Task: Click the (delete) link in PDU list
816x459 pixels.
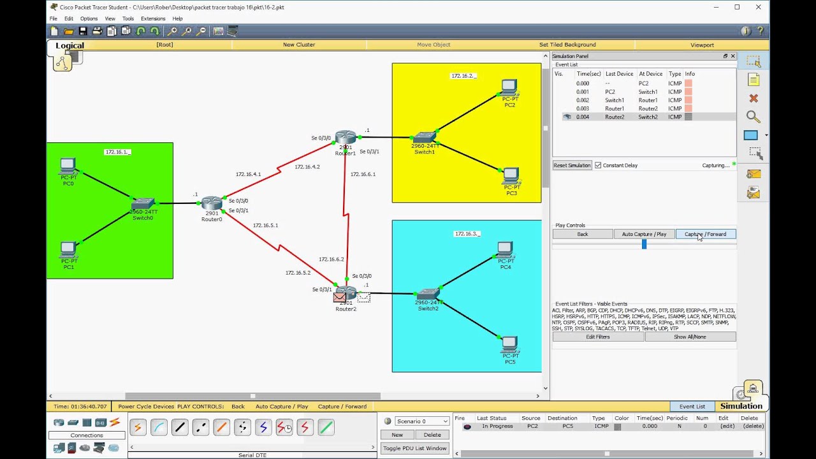Action: pyautogui.click(x=753, y=426)
